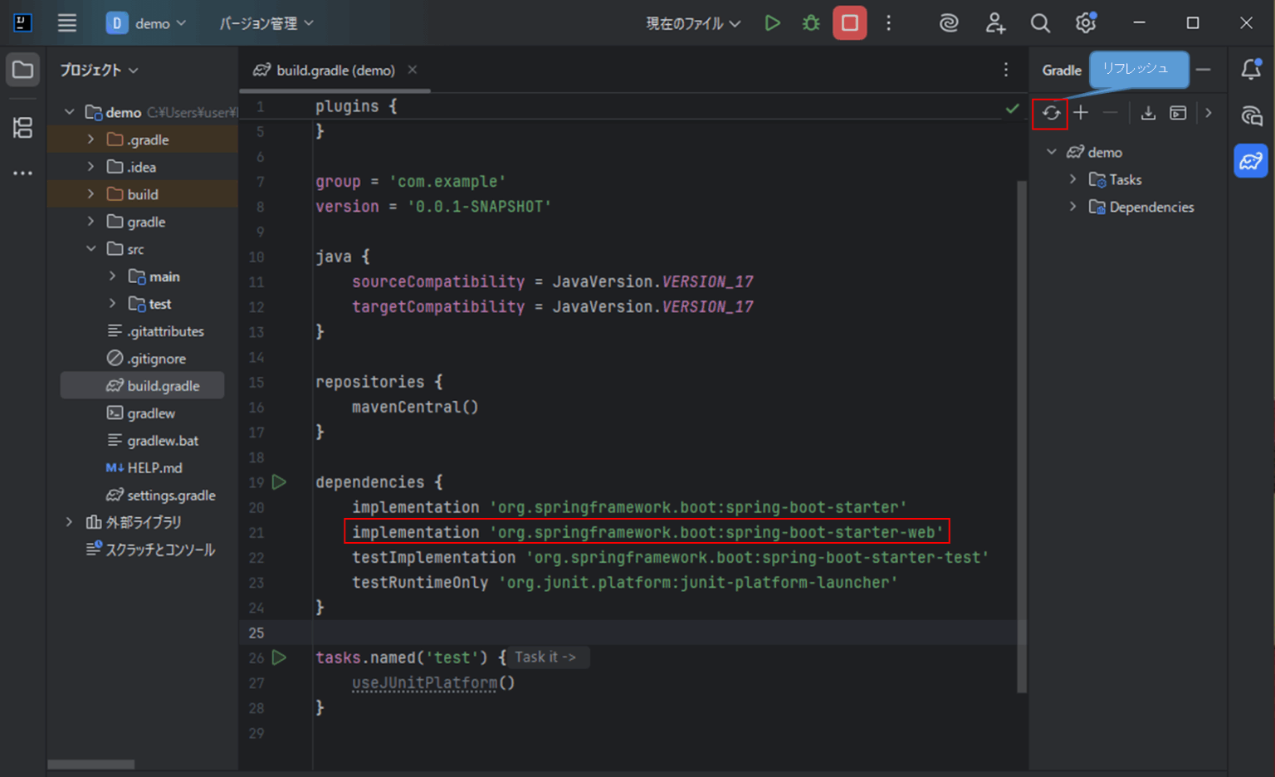The width and height of the screenshot is (1275, 777).
Task: Stop the running app via red square icon
Action: click(x=849, y=22)
